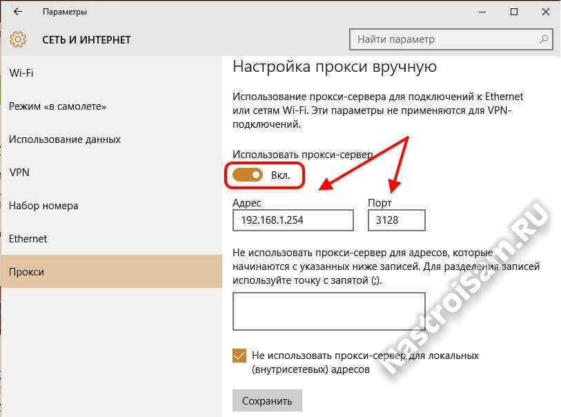Click the proxy exceptions text box
The width and height of the screenshot is (561, 417).
(x=328, y=311)
